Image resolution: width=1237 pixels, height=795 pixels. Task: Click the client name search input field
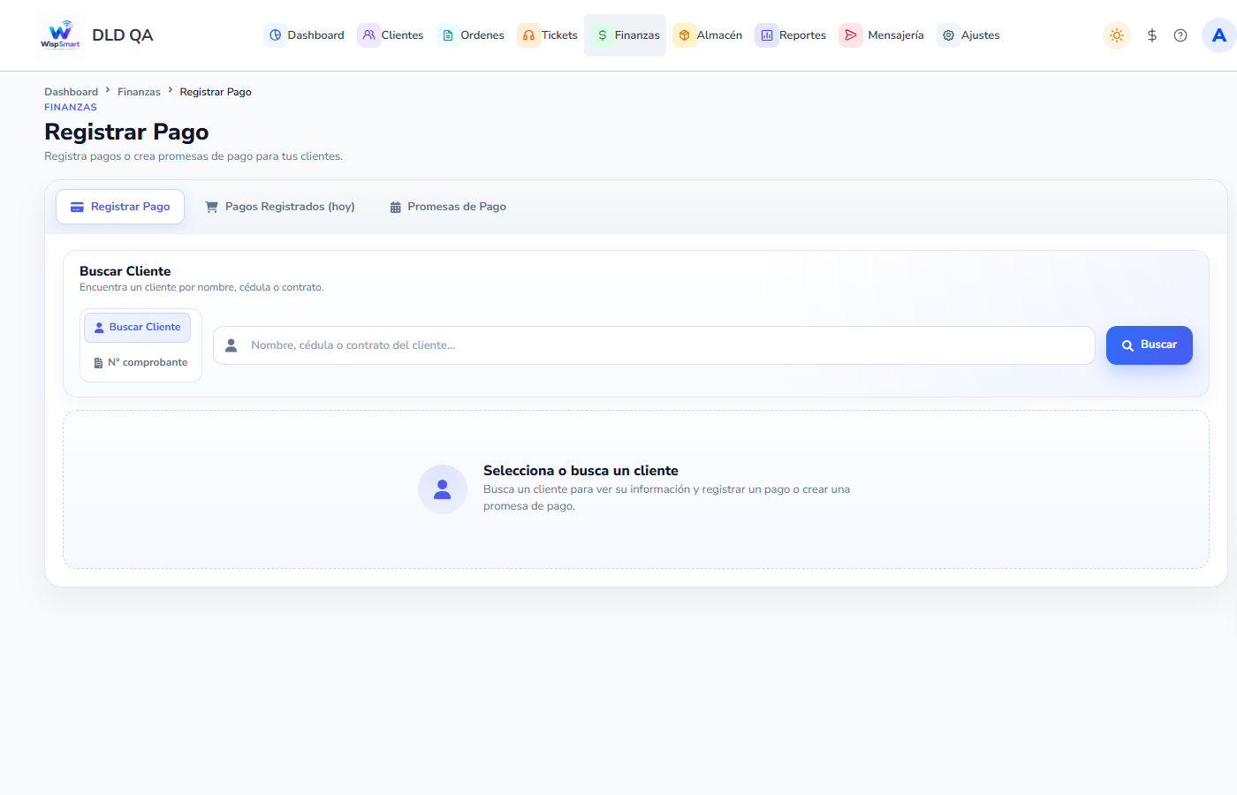point(654,345)
